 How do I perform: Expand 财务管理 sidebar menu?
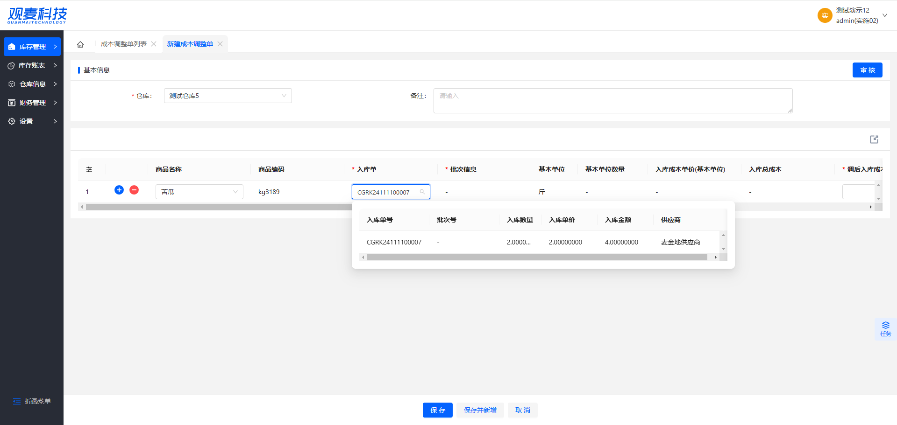[32, 103]
